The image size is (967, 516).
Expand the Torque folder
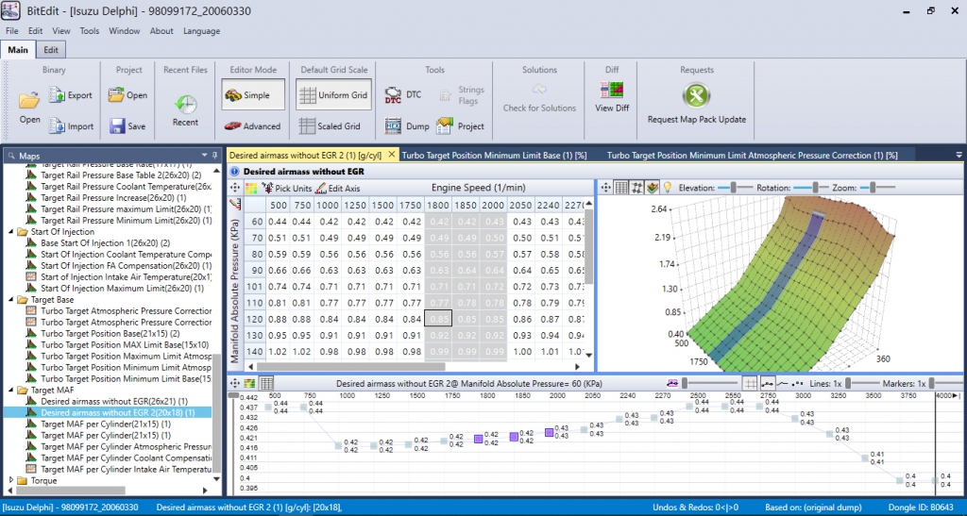point(11,480)
